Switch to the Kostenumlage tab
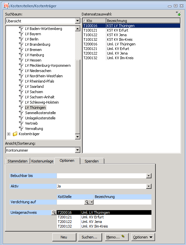 [42, 161]
